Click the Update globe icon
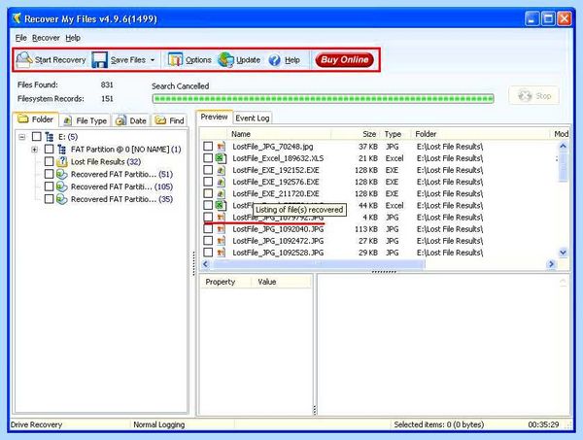 (x=225, y=60)
